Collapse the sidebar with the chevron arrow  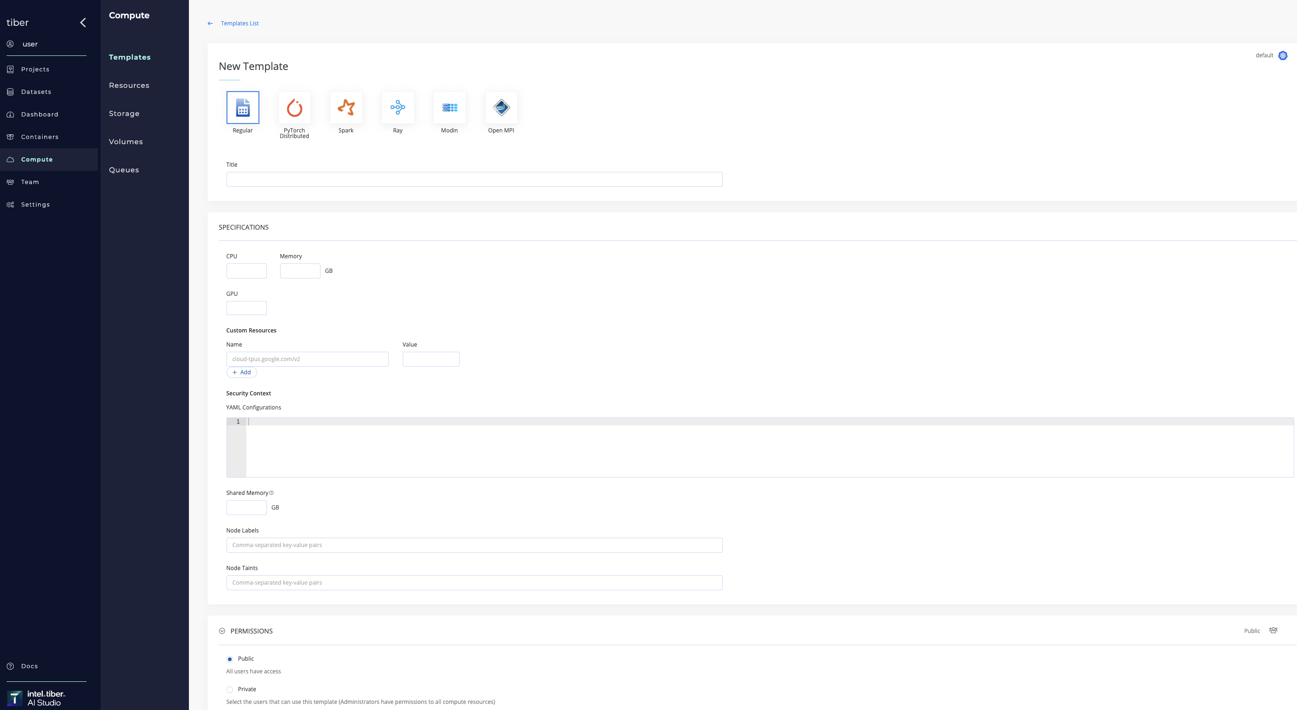(x=83, y=23)
